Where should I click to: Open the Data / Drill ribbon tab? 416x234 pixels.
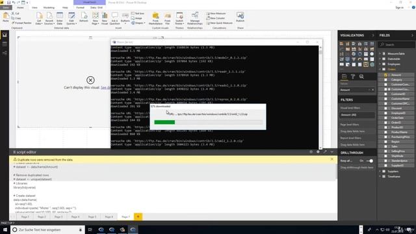(x=96, y=7)
